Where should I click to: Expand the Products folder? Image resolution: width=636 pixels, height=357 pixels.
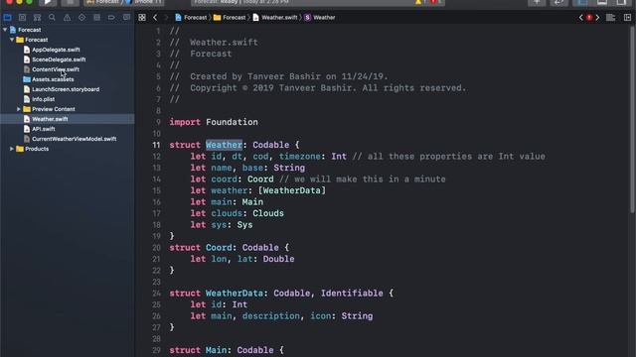[12, 149]
